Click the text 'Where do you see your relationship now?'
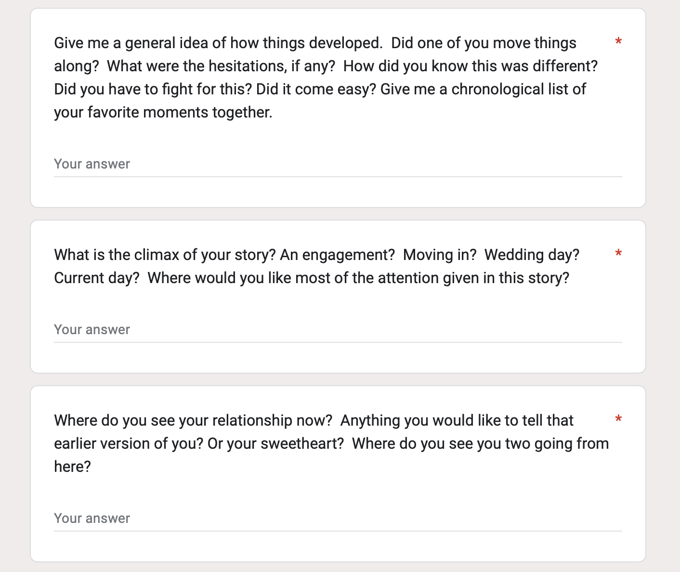 (193, 421)
